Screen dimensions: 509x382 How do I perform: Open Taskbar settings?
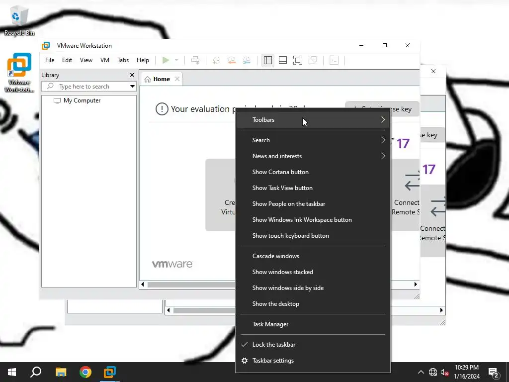click(x=313, y=361)
